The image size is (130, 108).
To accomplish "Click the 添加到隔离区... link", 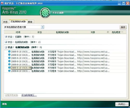I will pos(29,95).
